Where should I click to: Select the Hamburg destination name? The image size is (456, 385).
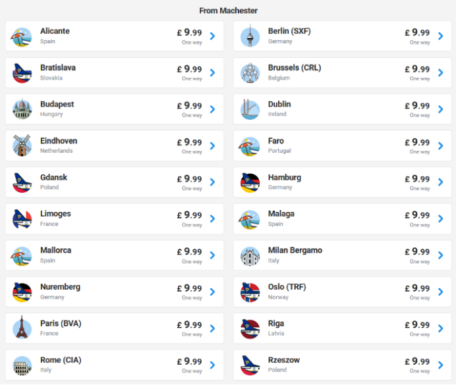pyautogui.click(x=285, y=178)
